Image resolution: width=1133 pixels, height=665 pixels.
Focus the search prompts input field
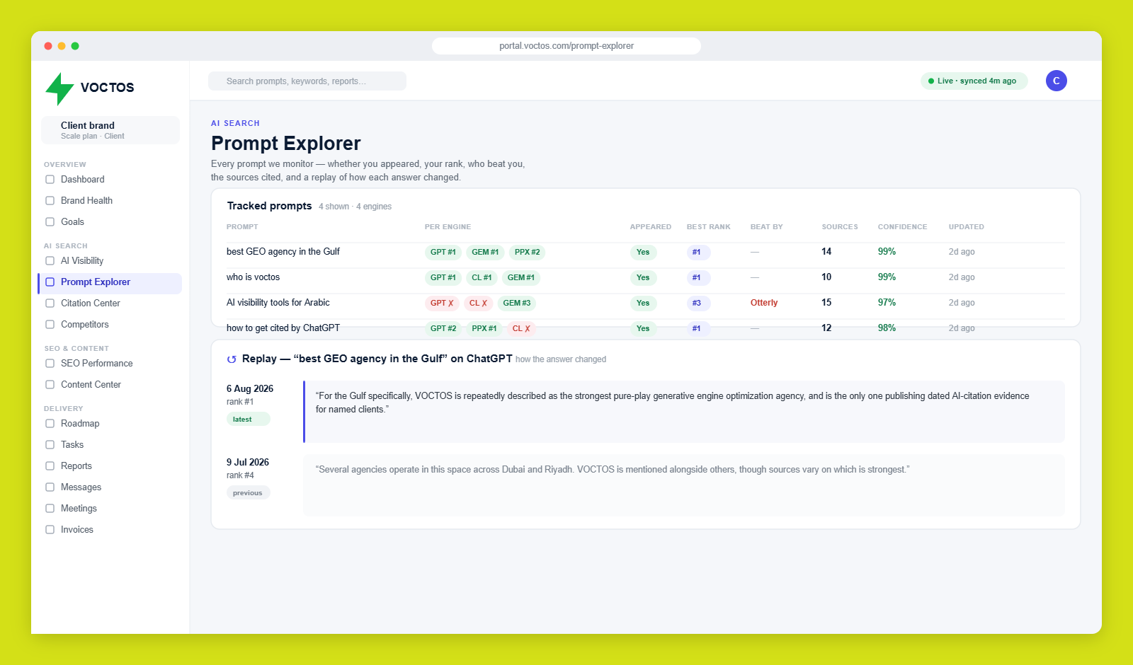(x=307, y=81)
